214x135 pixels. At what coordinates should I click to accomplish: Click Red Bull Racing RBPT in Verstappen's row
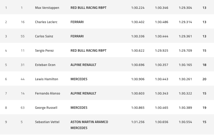pyautogui.click(x=89, y=8)
